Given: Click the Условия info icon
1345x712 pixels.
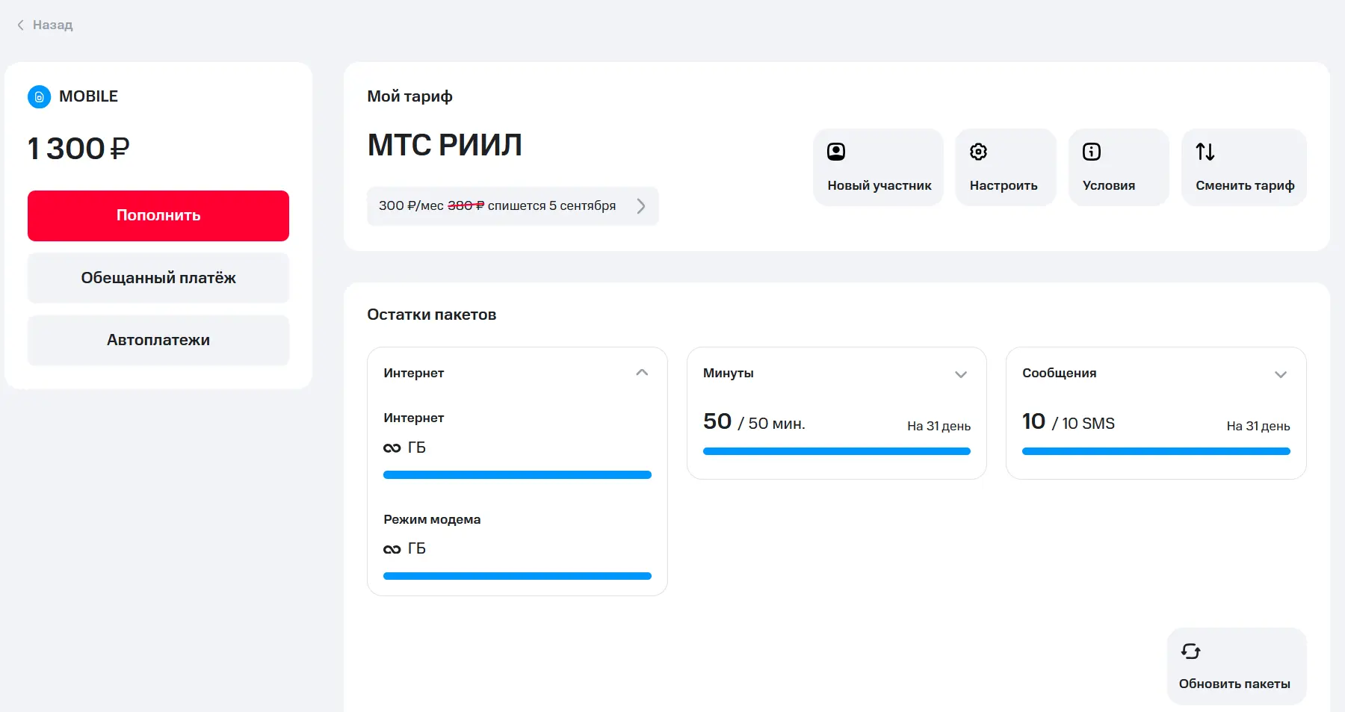Looking at the screenshot, I should coord(1092,152).
